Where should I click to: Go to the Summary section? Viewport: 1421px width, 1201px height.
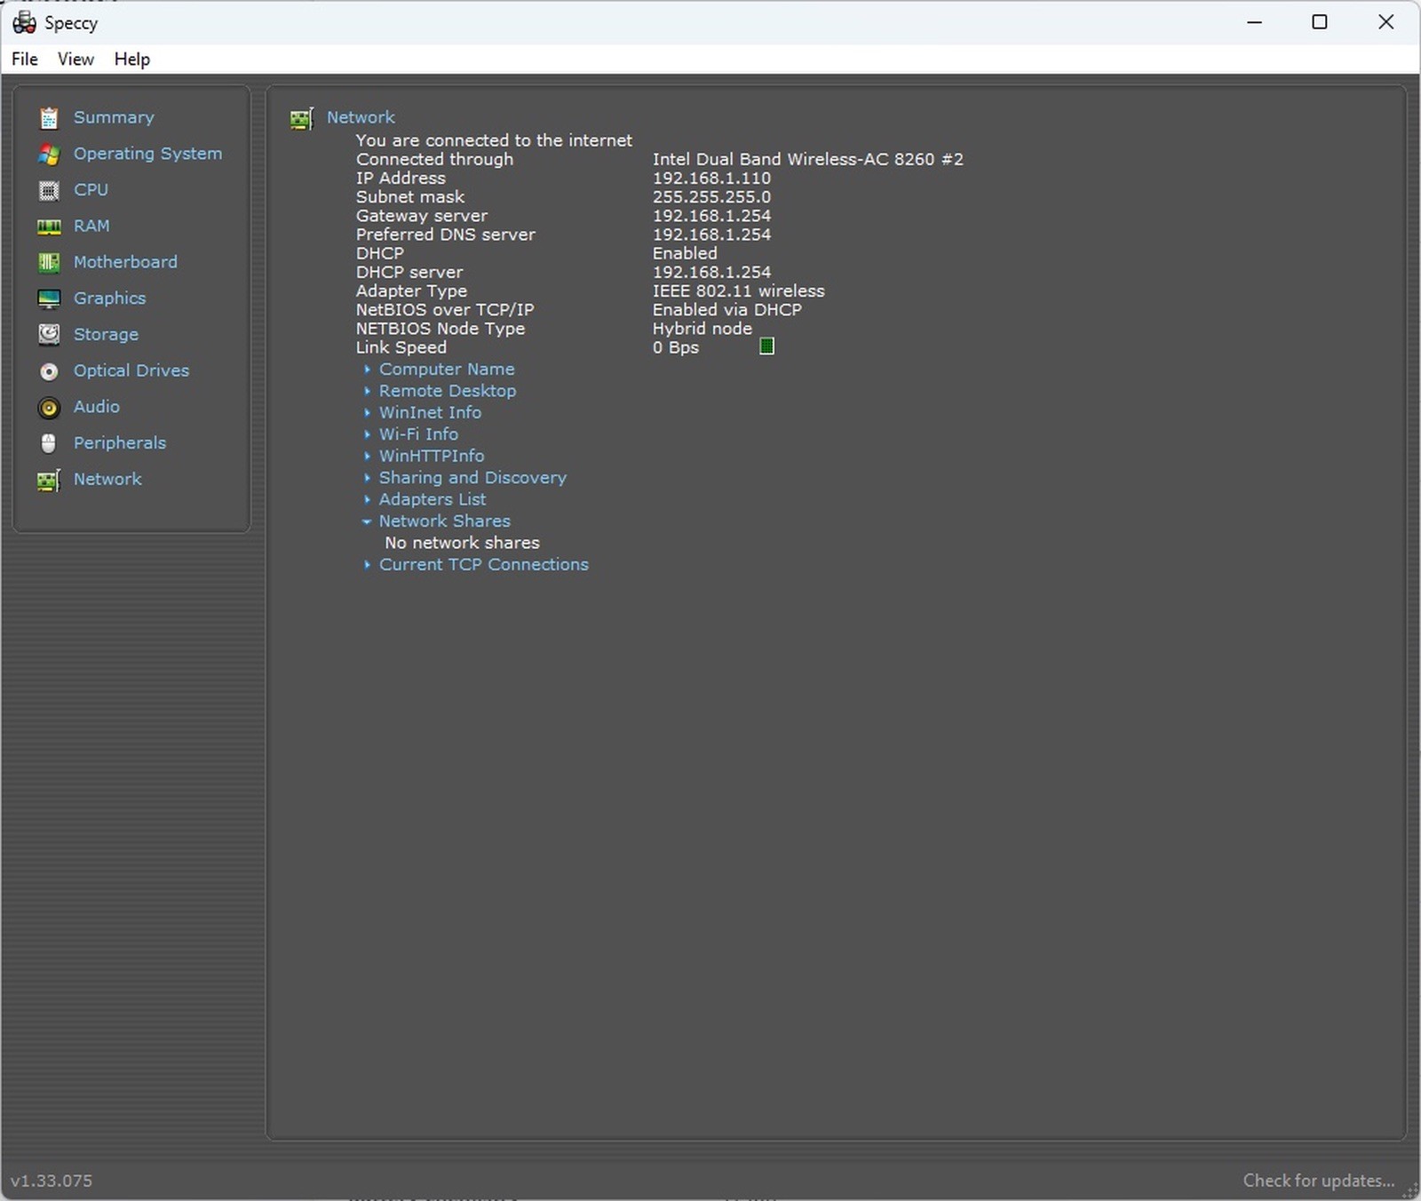click(x=114, y=117)
